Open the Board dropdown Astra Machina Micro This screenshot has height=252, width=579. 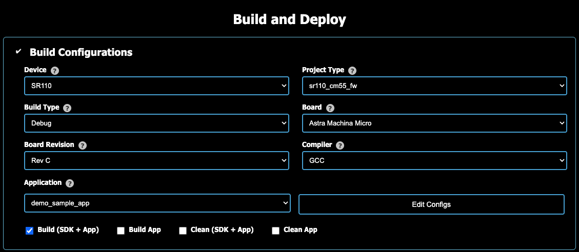tap(434, 123)
